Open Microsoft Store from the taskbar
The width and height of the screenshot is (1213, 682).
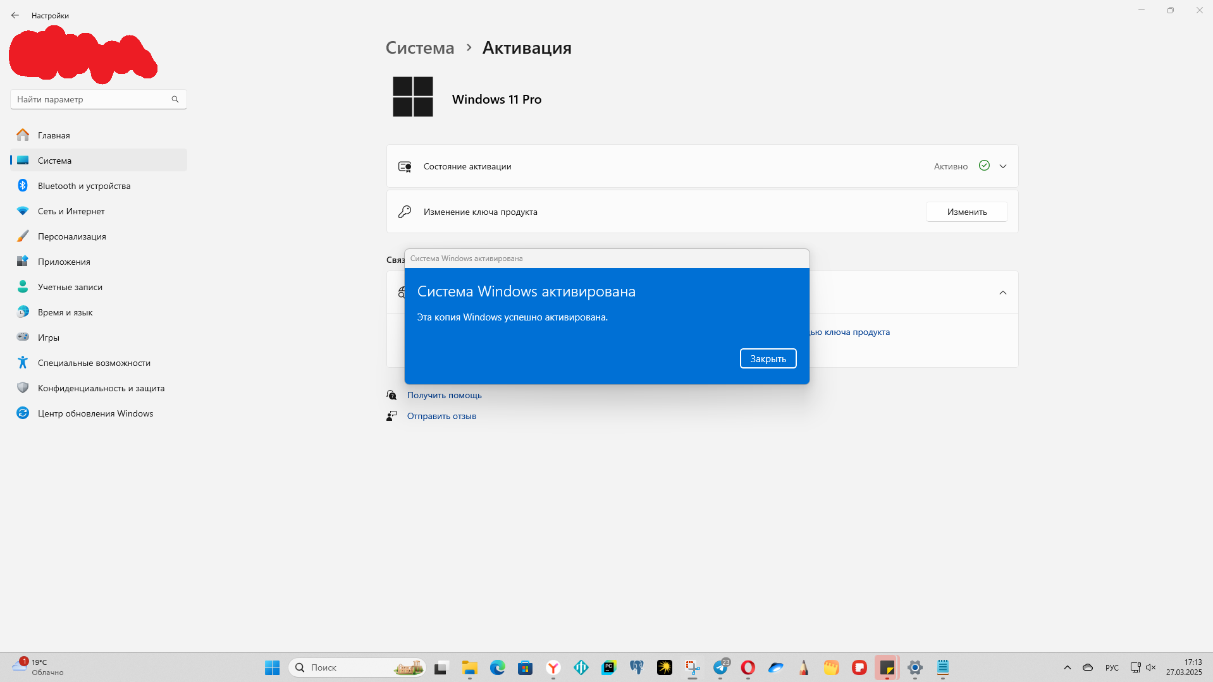[525, 667]
